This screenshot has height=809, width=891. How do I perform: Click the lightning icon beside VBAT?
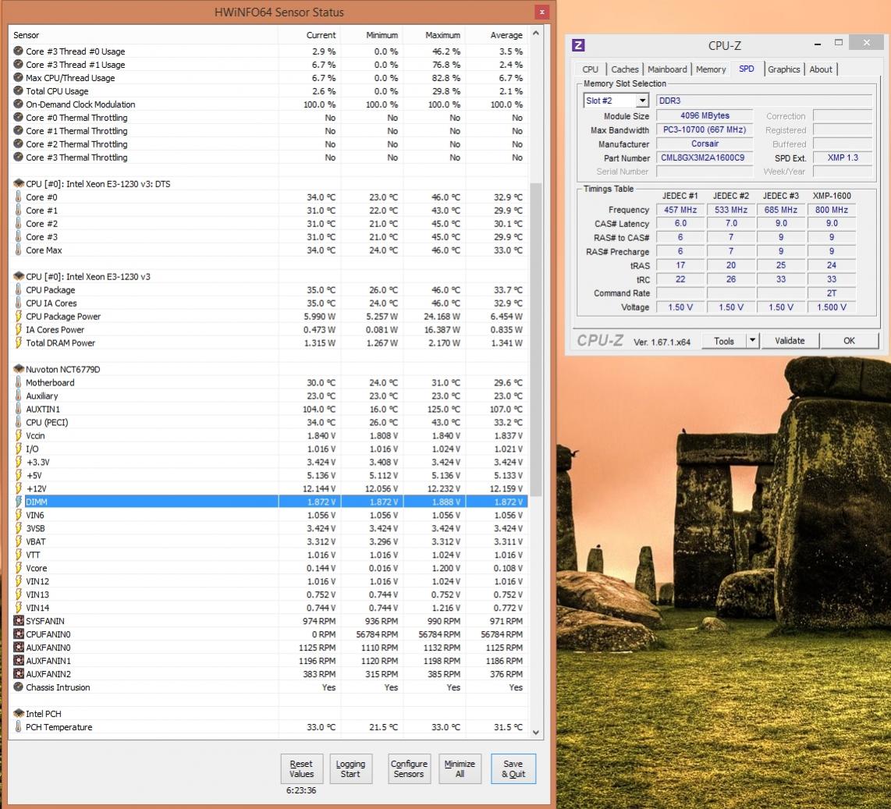18,541
